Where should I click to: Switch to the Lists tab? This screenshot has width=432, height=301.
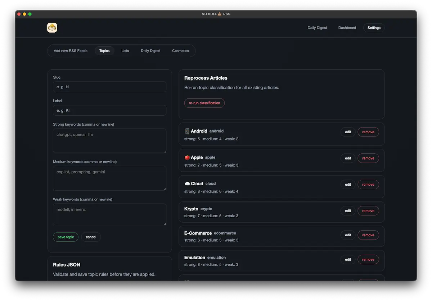(125, 51)
